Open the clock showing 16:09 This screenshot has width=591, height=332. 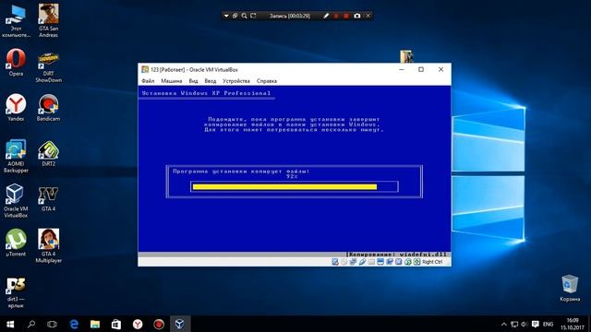tap(573, 324)
